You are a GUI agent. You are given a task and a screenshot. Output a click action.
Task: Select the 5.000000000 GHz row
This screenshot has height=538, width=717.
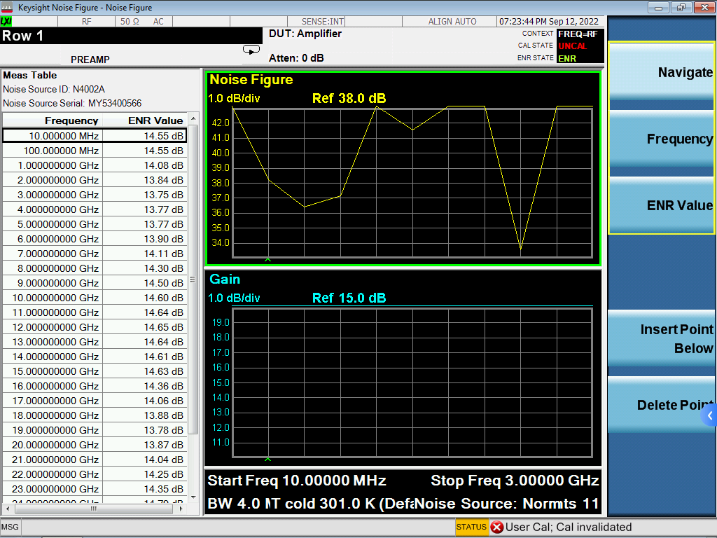click(95, 224)
